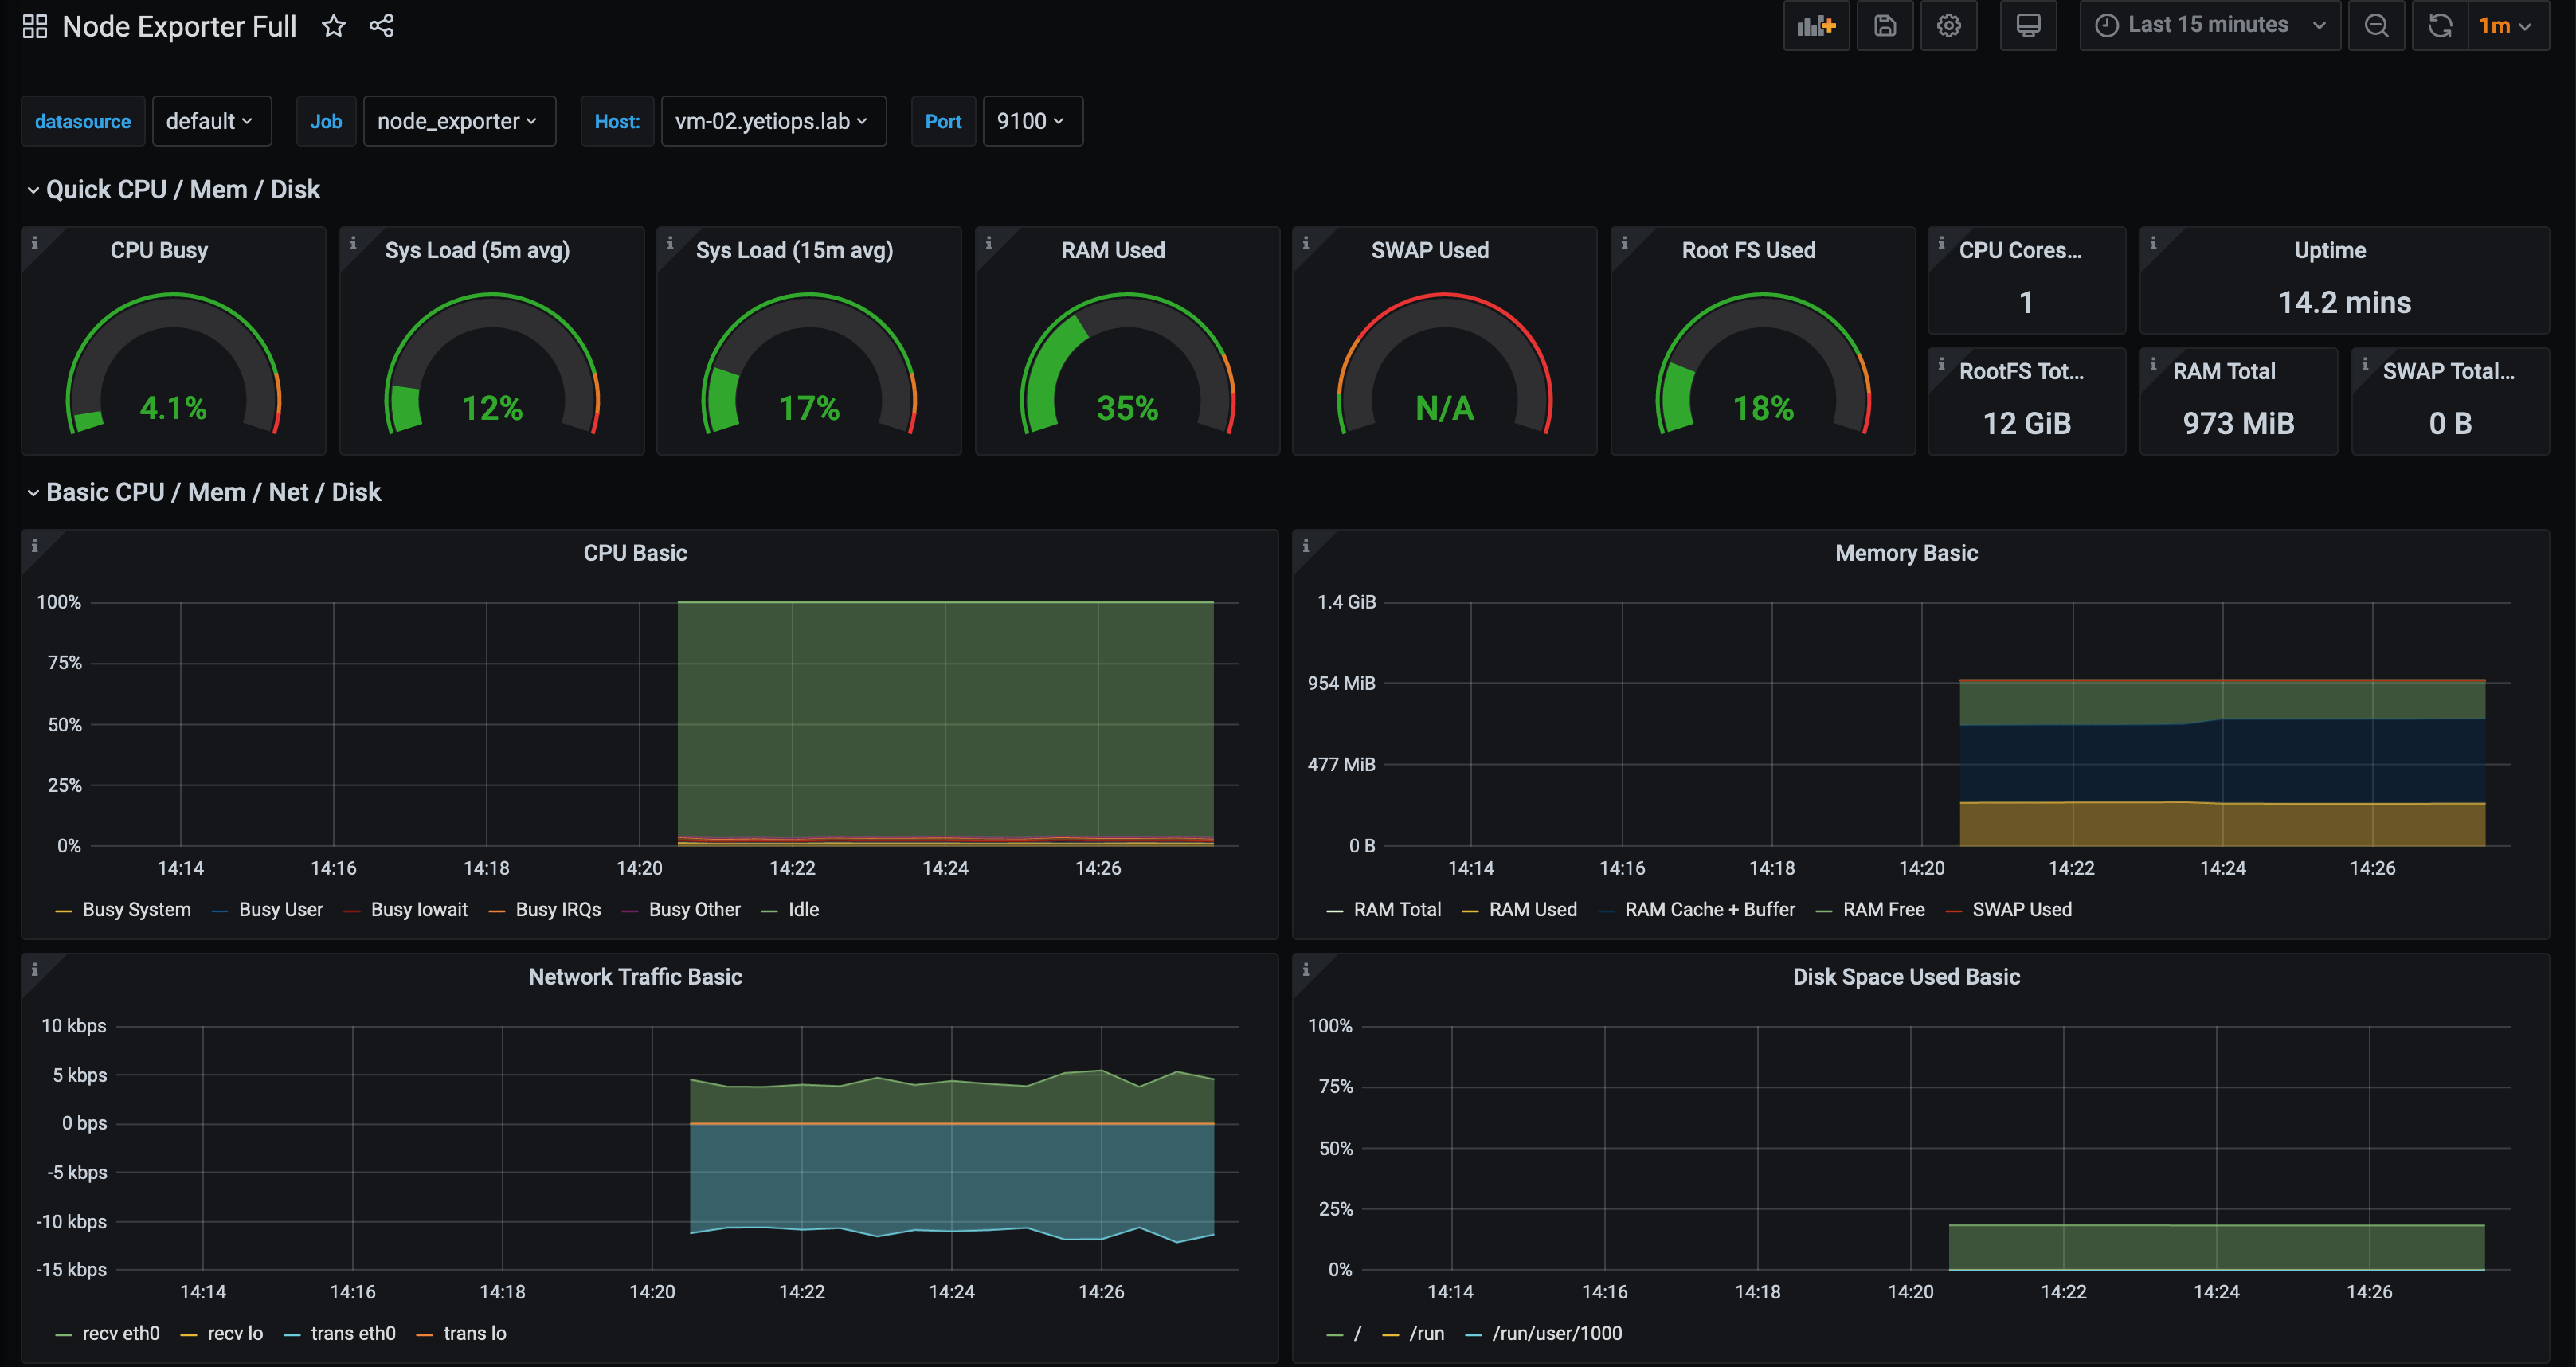Hide the Idle series in CPU Basic legend
The width and height of the screenshot is (2576, 1367).
(803, 909)
